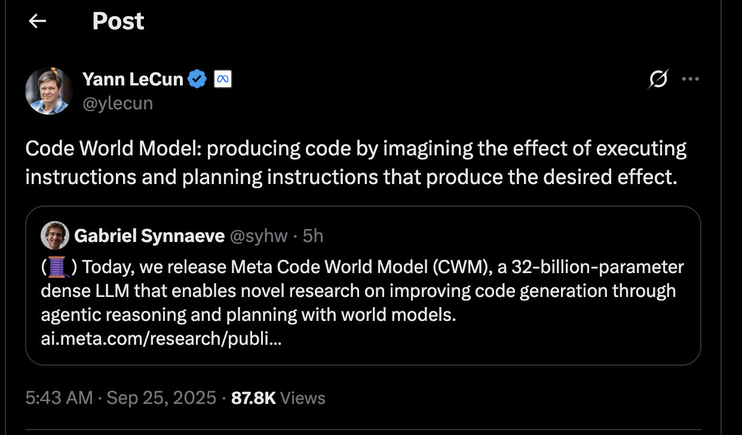Image resolution: width=742 pixels, height=435 pixels.
Task: Click the @ylecun handle
Action: tap(118, 103)
